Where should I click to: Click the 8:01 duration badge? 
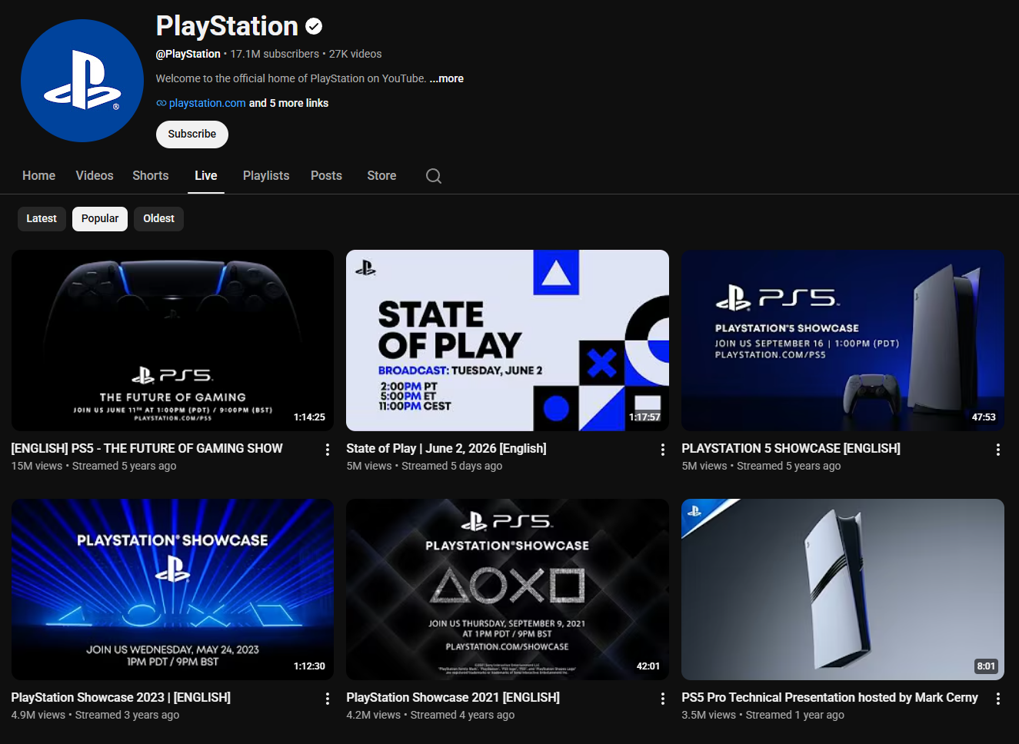pyautogui.click(x=986, y=666)
